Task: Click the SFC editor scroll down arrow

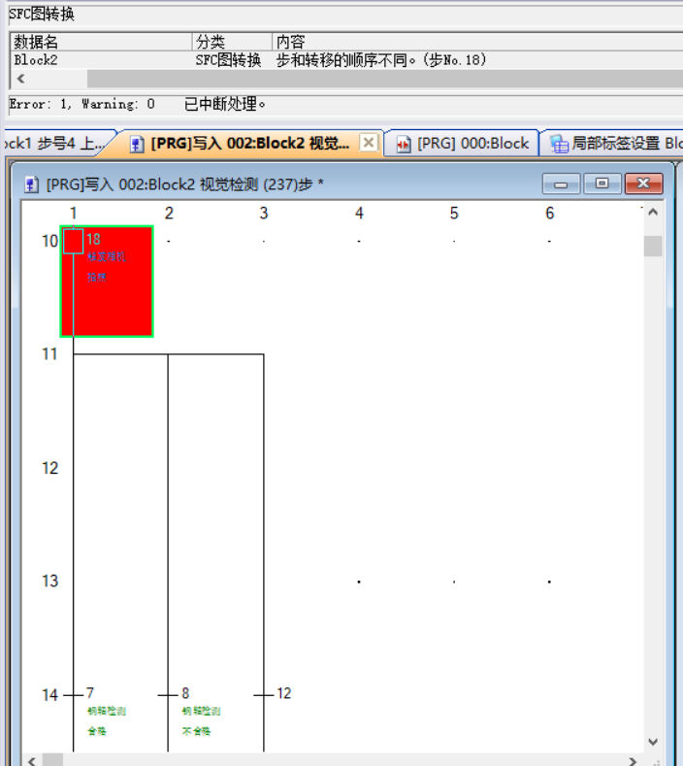Action: point(653,742)
